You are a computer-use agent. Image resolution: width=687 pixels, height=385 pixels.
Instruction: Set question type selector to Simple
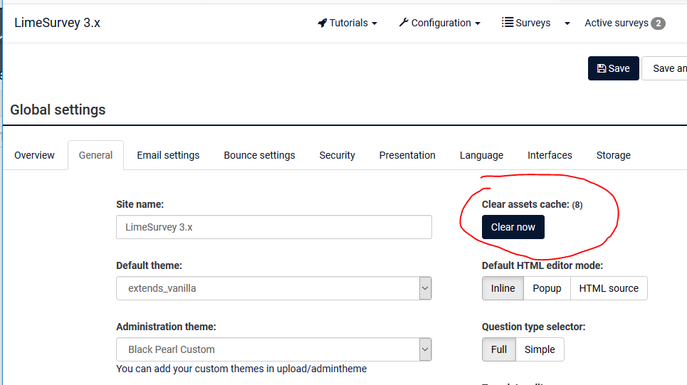pos(540,349)
